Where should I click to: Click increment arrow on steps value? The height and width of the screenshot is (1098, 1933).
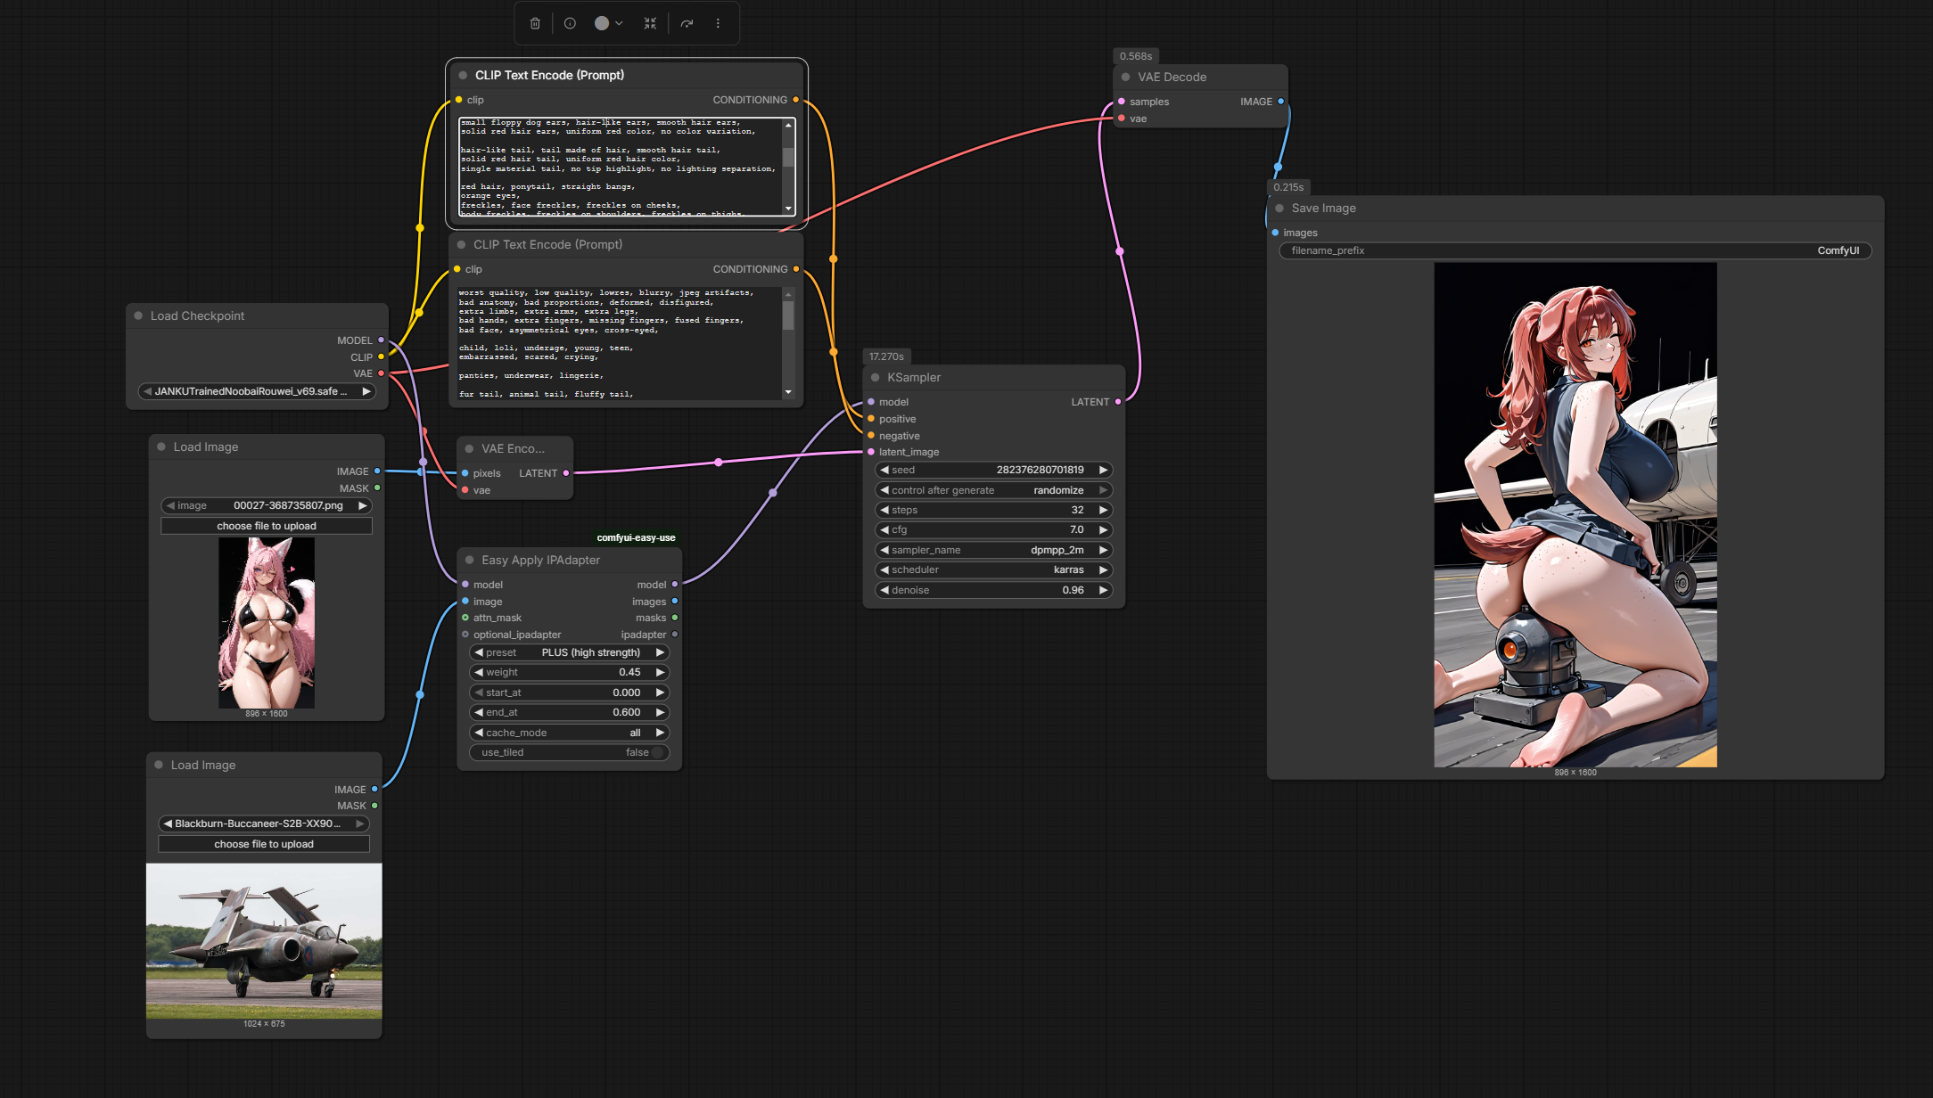[x=1103, y=510]
